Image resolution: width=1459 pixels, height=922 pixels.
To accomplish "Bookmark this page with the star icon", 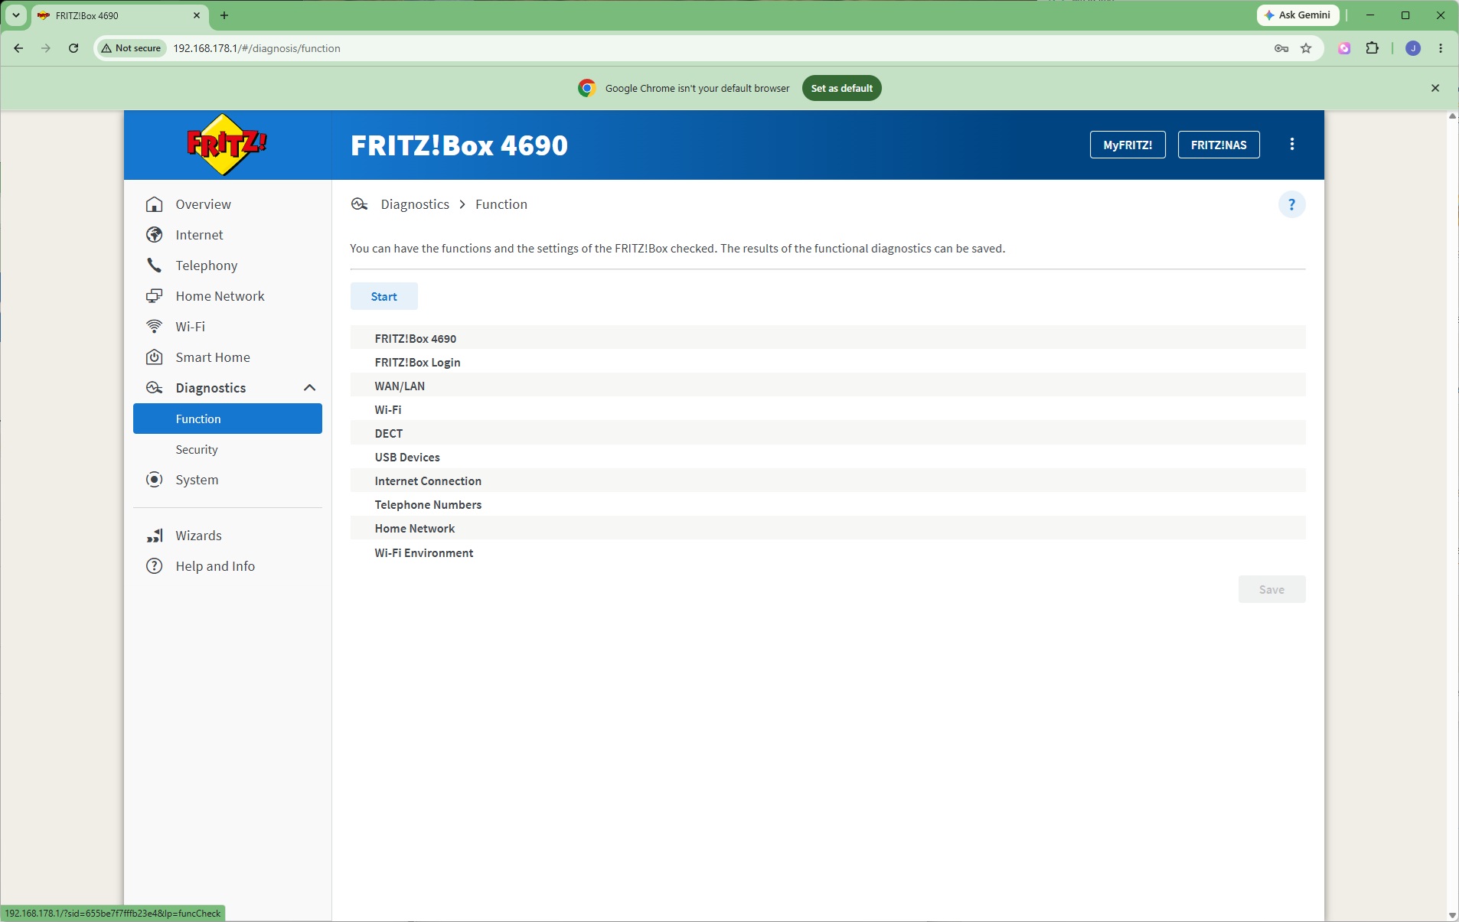I will click(1306, 48).
